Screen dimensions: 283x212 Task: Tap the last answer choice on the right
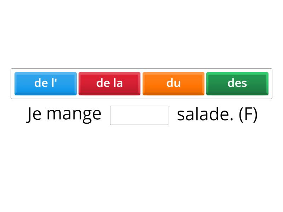pos(237,83)
